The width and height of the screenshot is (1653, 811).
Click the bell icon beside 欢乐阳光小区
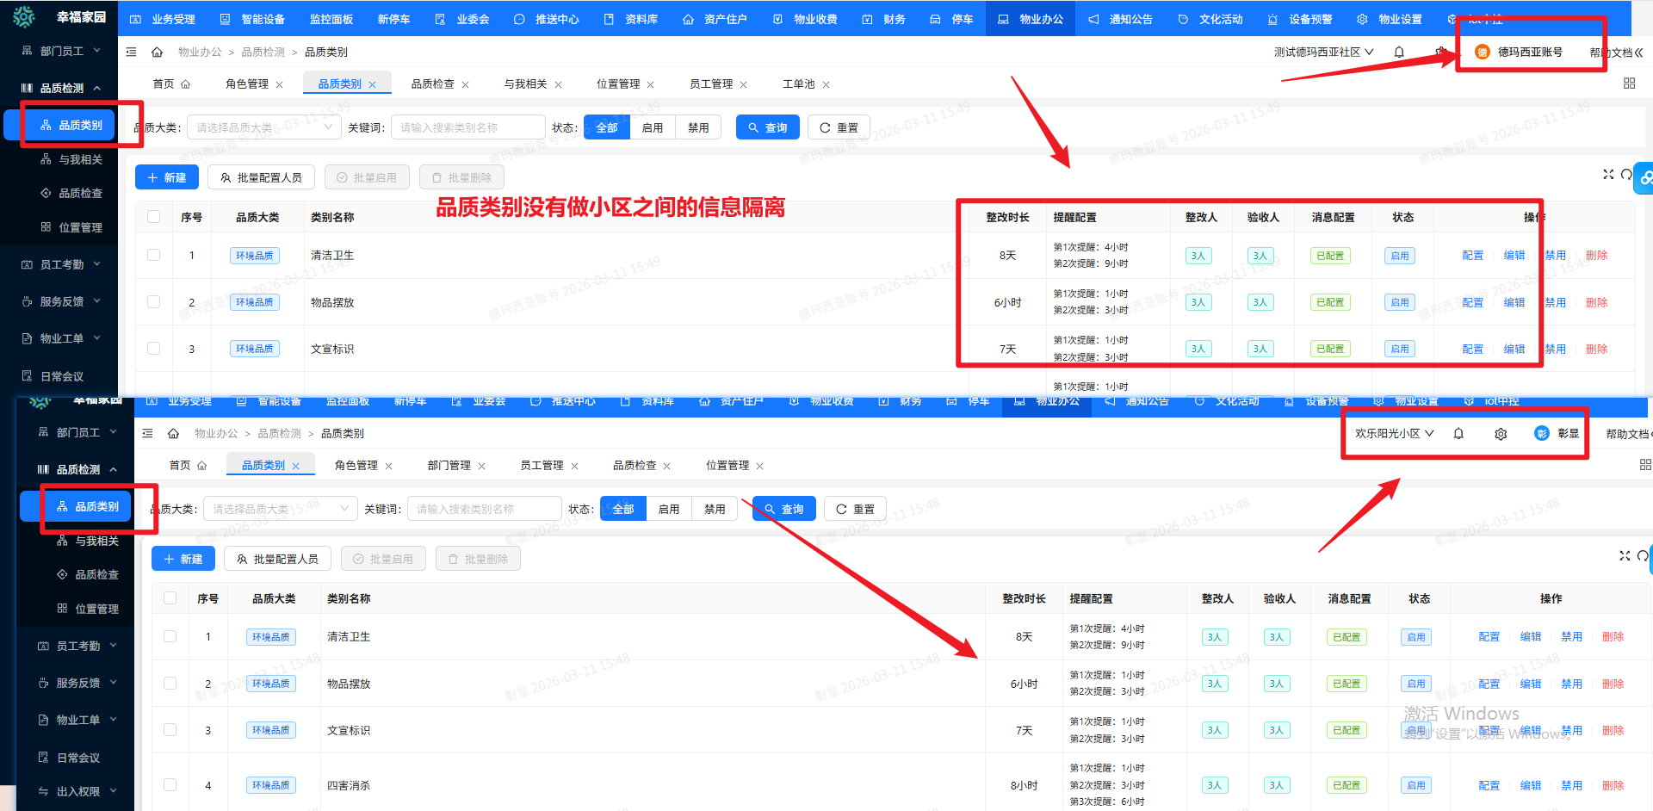click(x=1458, y=434)
